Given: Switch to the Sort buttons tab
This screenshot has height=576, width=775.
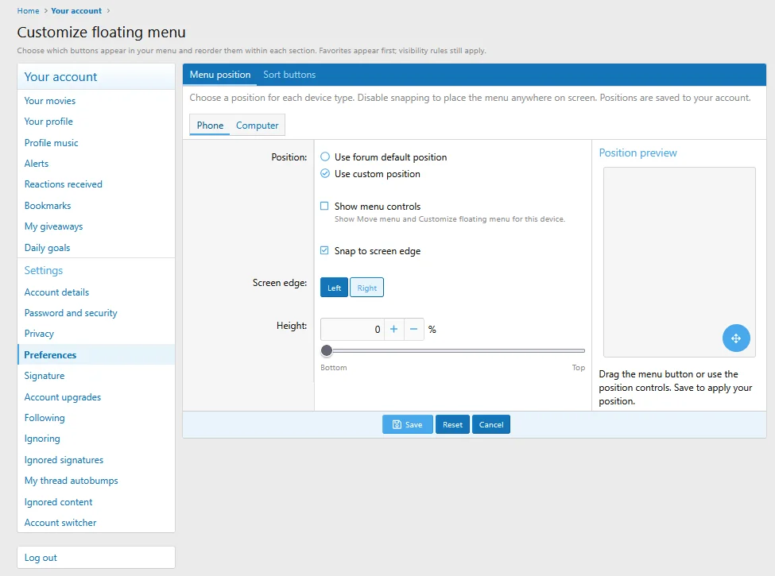Looking at the screenshot, I should click(289, 75).
